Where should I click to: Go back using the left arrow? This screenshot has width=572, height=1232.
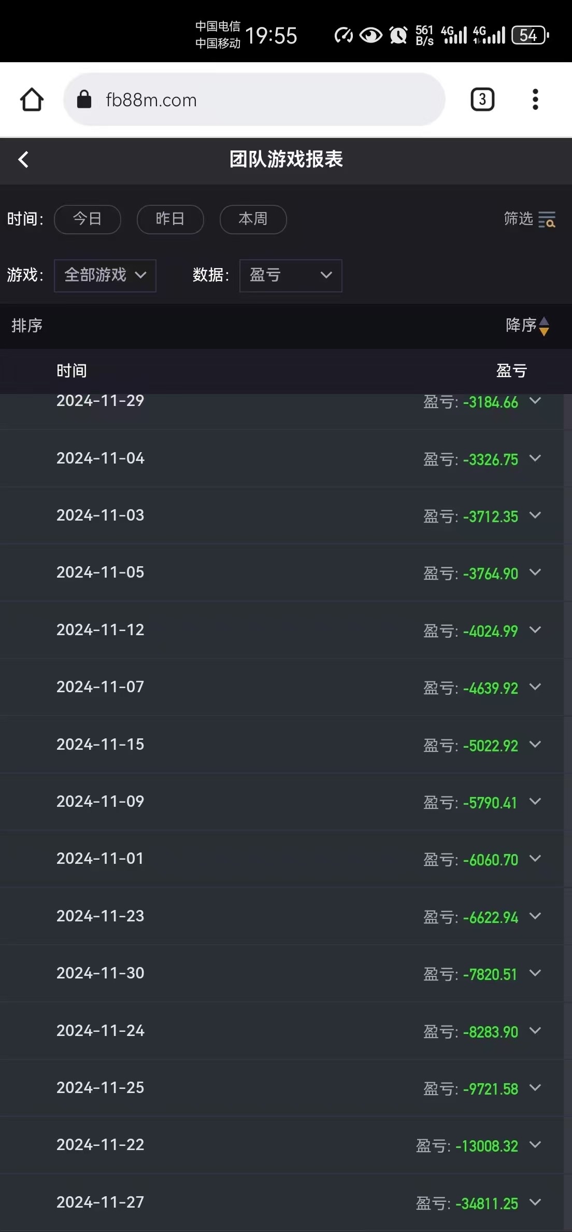[x=23, y=159]
